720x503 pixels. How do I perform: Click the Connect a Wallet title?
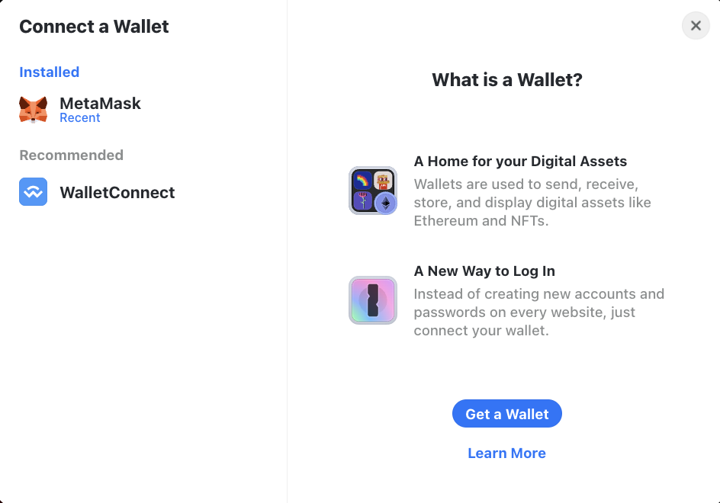click(x=94, y=27)
